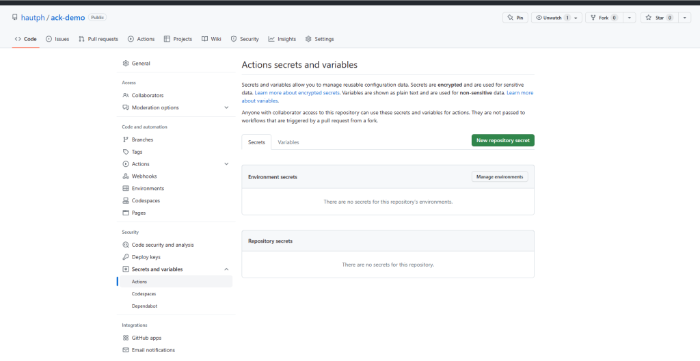Switch to the Variables tab
Image resolution: width=700 pixels, height=361 pixels.
288,142
